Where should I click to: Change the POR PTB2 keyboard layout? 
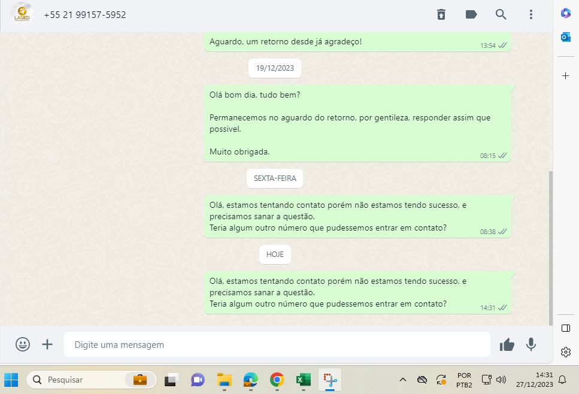(x=464, y=380)
